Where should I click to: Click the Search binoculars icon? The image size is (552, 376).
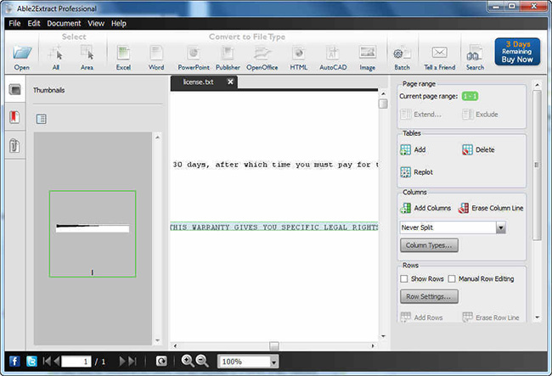click(x=475, y=53)
